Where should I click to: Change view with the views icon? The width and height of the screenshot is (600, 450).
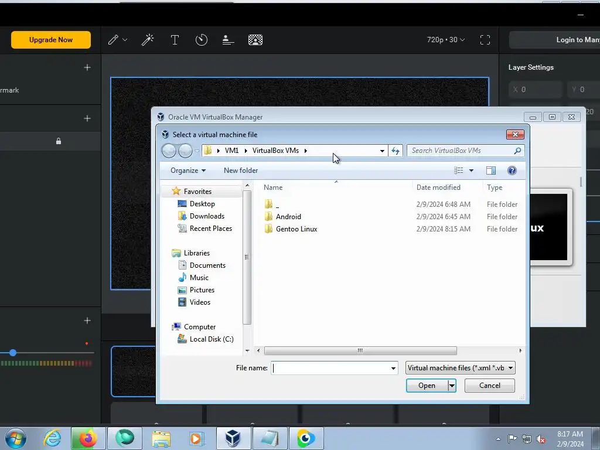coord(459,171)
